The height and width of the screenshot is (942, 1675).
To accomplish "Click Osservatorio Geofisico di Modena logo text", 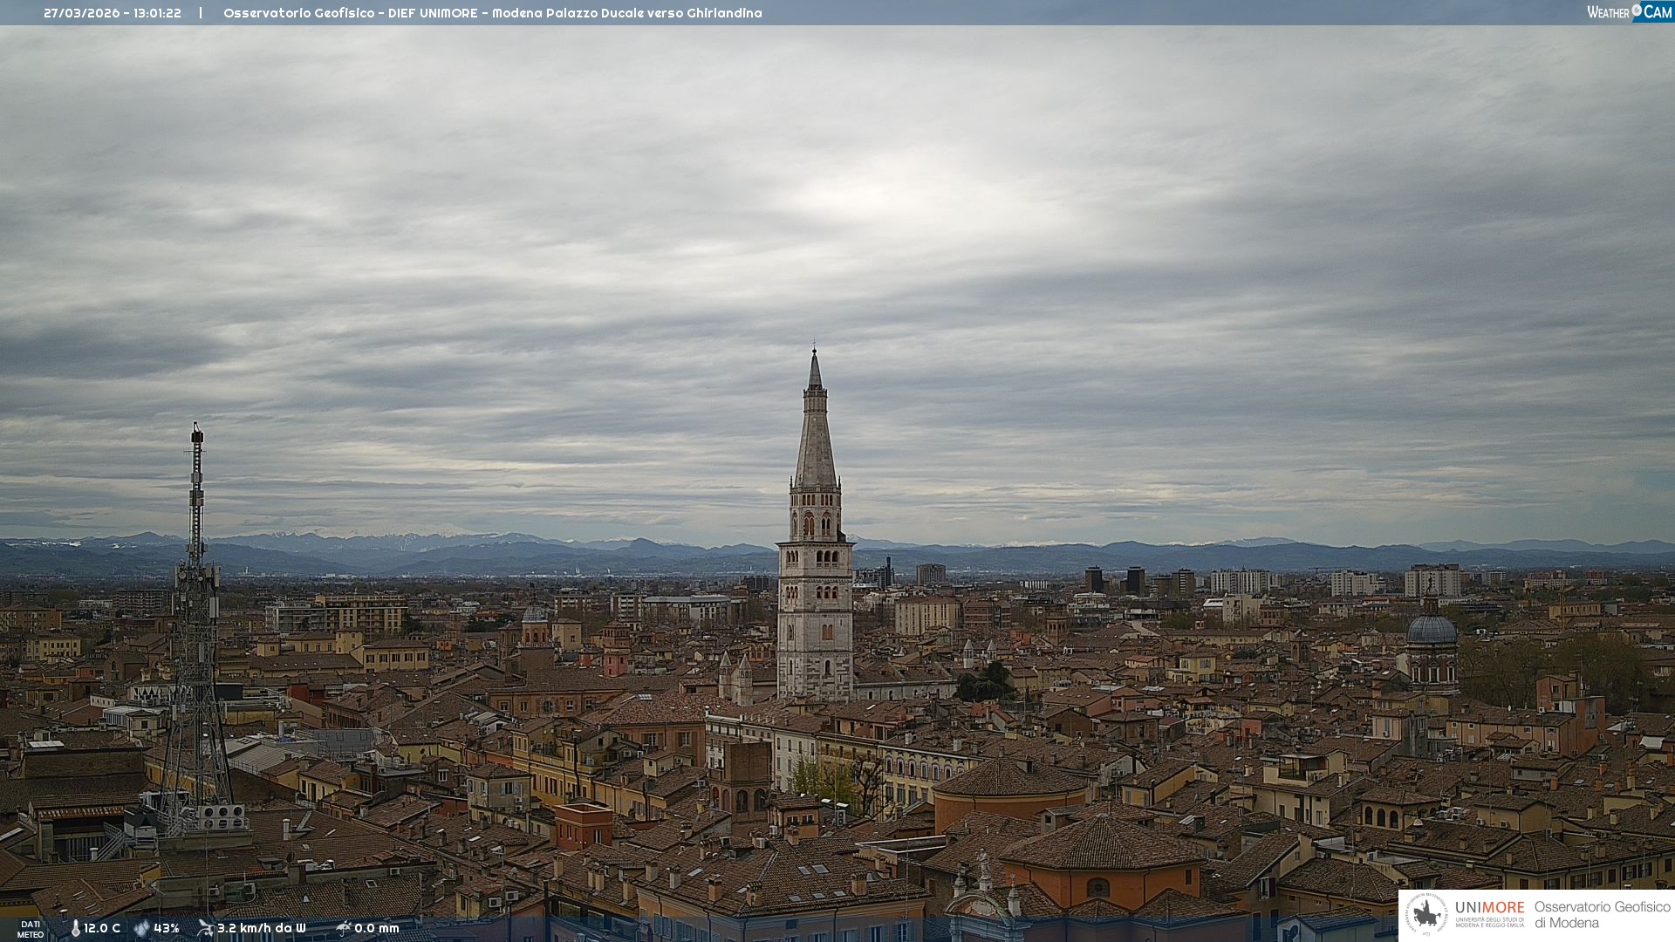I will 1602,914.
